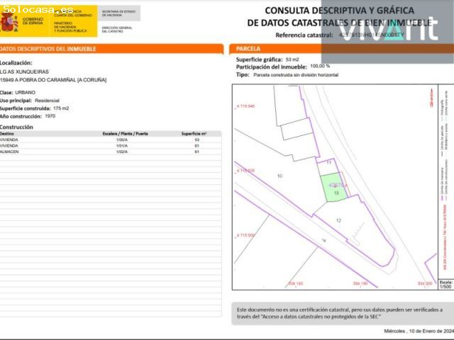Click the 'Clase:' label
Viewport: 454px width, 340px height.
point(6,93)
